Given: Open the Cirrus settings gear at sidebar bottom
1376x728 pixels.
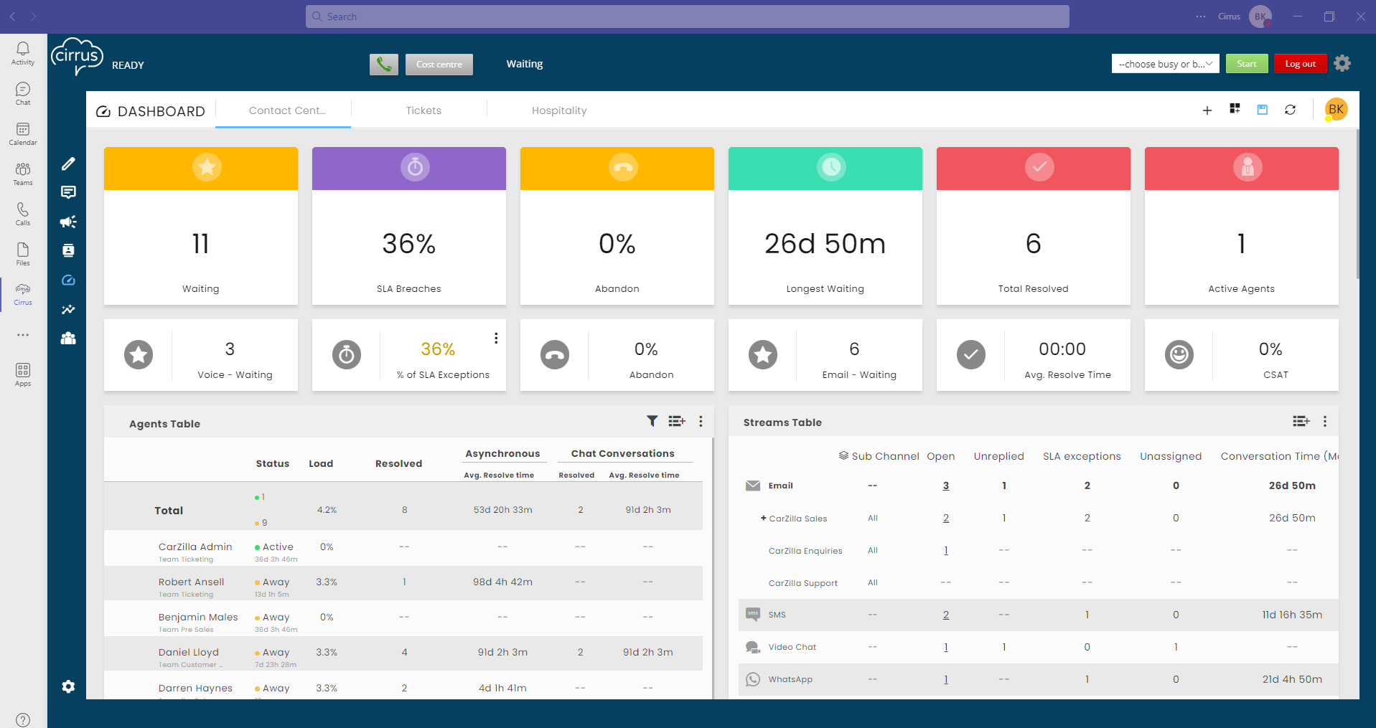Looking at the screenshot, I should tap(67, 686).
